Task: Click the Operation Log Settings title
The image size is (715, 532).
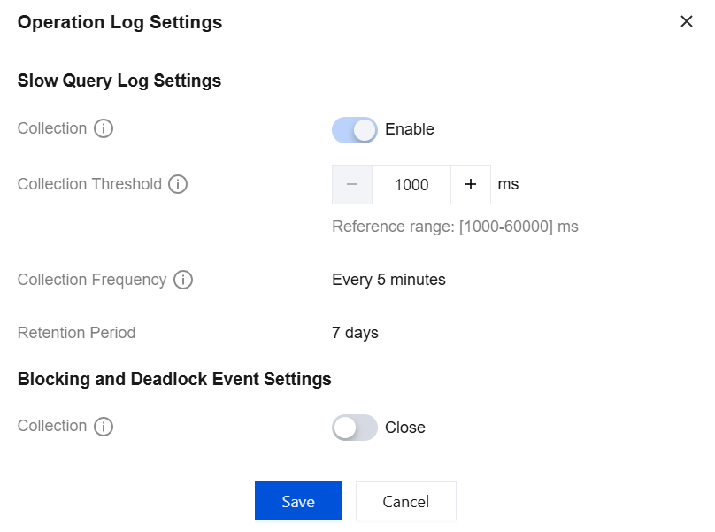Action: pyautogui.click(x=119, y=22)
